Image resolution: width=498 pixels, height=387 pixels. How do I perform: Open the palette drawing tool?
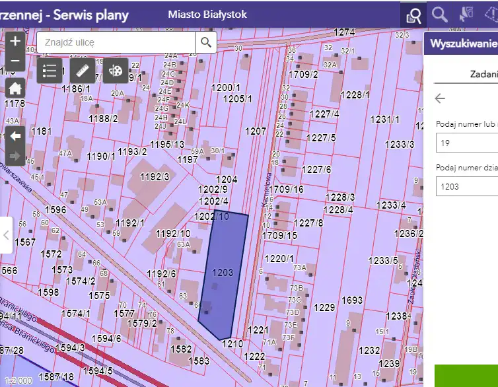(x=116, y=71)
